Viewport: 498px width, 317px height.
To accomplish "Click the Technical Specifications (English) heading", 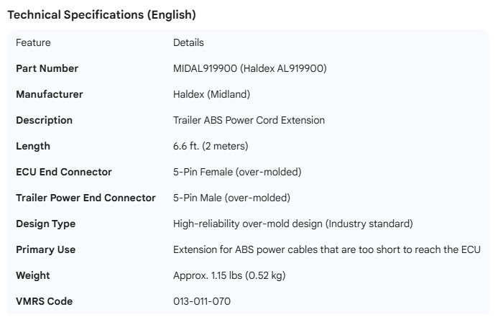I will (101, 14).
